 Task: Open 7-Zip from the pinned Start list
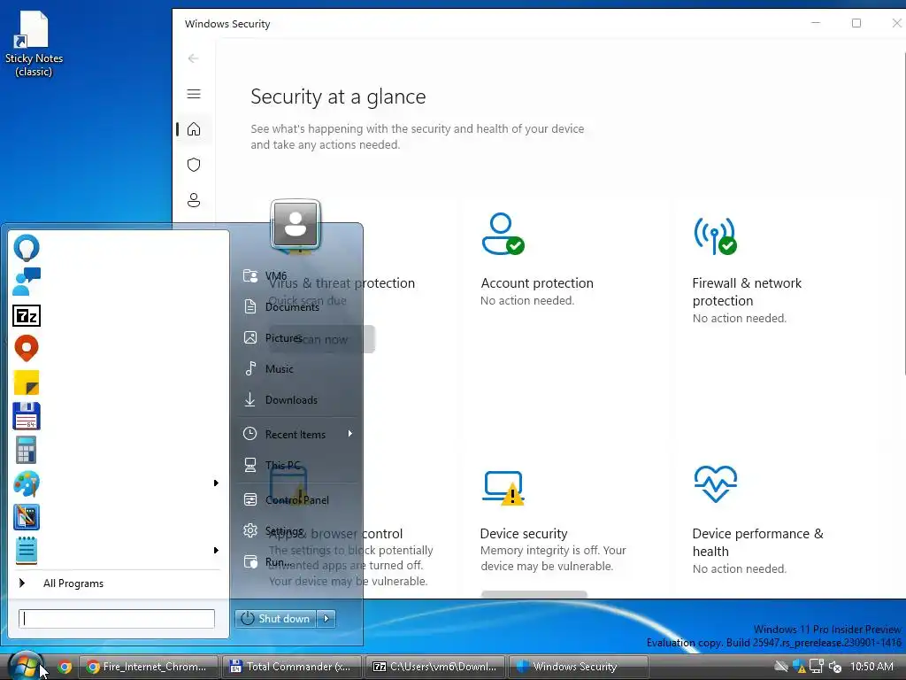coord(27,316)
